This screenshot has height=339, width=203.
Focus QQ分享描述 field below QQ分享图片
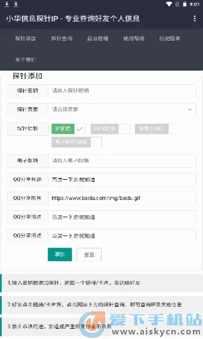pyautogui.click(x=122, y=217)
